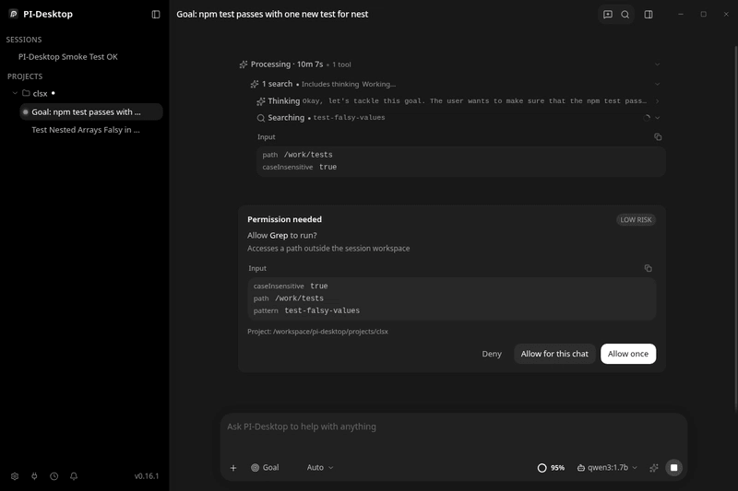Open the chat feedback icon in header

coord(608,15)
